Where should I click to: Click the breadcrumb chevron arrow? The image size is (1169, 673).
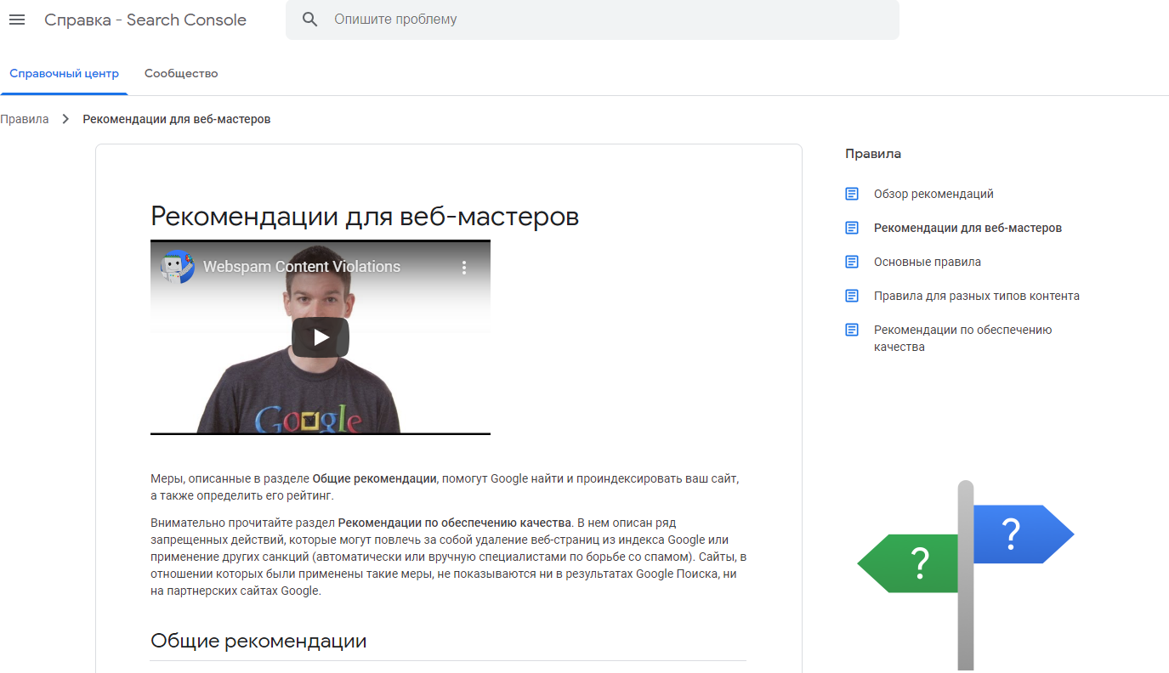point(66,119)
